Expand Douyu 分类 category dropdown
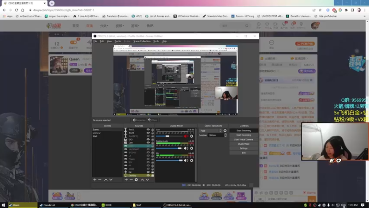Image resolution: width=369 pixels, height=208 pixels. 104,26
